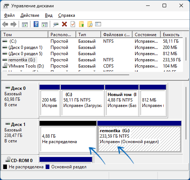Click the connect drive toolbar icon
The image size is (190, 180).
[56, 24]
